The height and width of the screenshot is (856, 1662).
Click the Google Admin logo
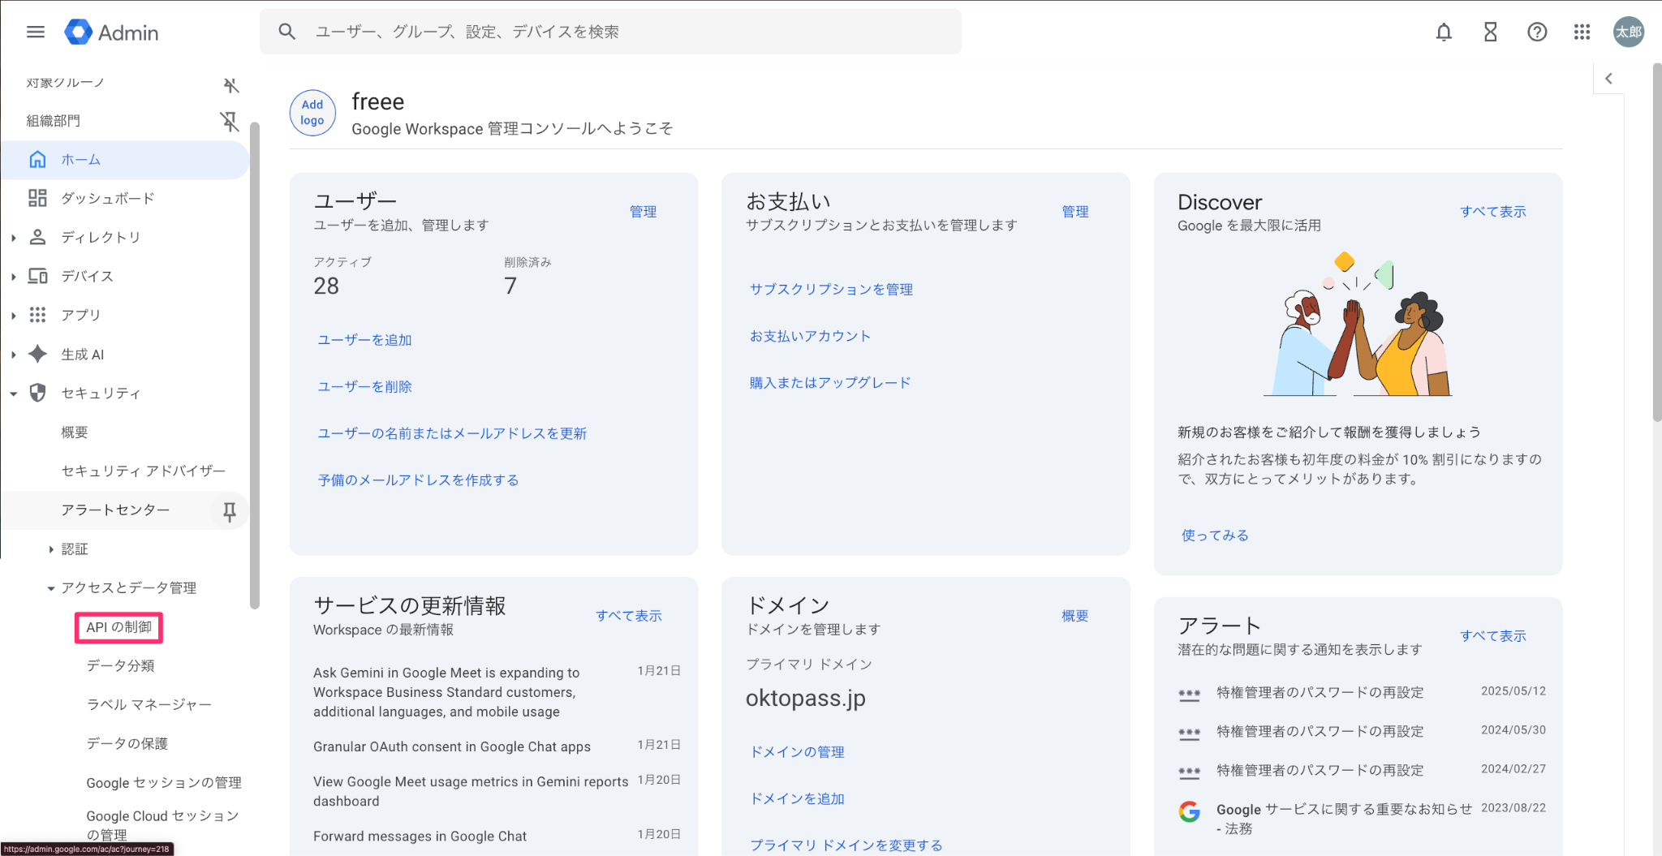point(111,32)
